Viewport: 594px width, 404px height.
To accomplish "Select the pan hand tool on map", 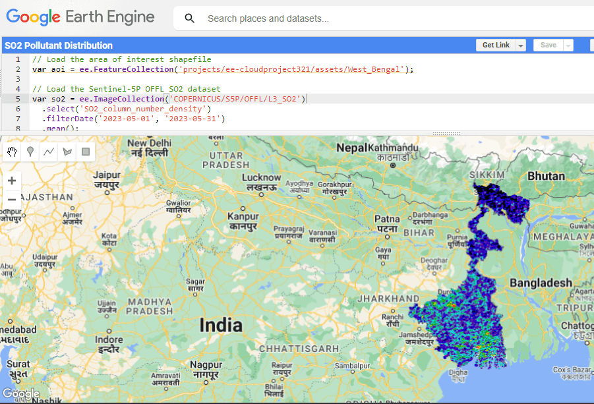I will [12, 152].
